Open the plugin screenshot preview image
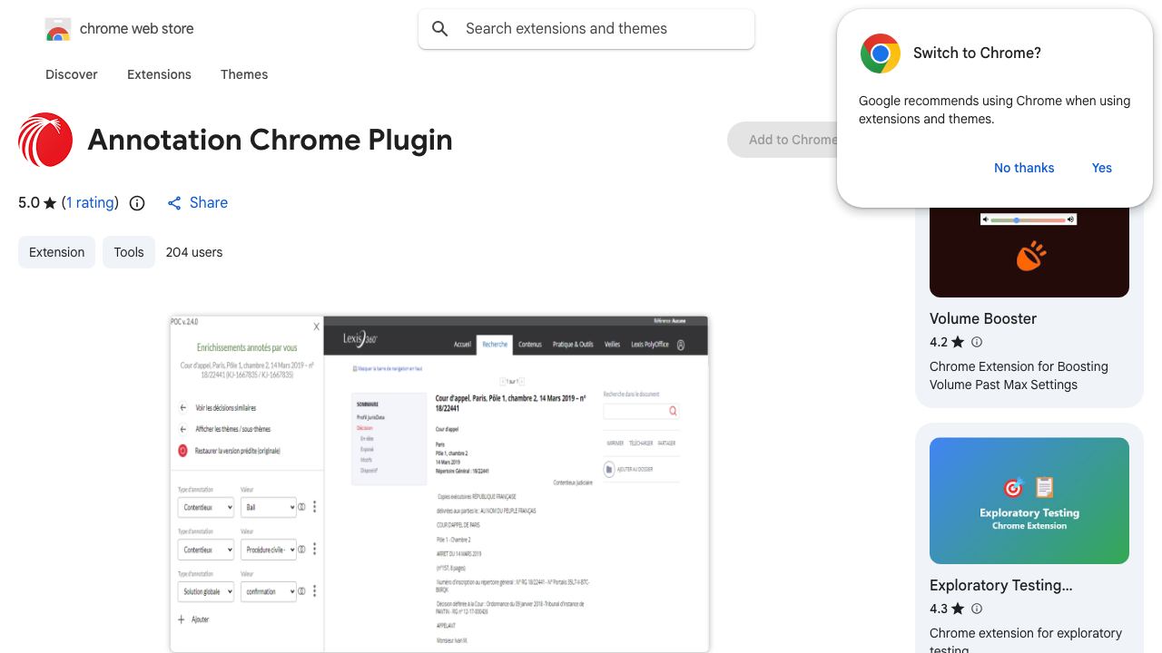This screenshot has width=1162, height=653. pos(439,484)
